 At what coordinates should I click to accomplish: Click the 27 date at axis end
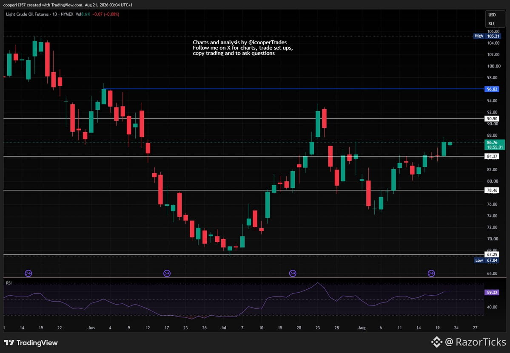[475, 328]
